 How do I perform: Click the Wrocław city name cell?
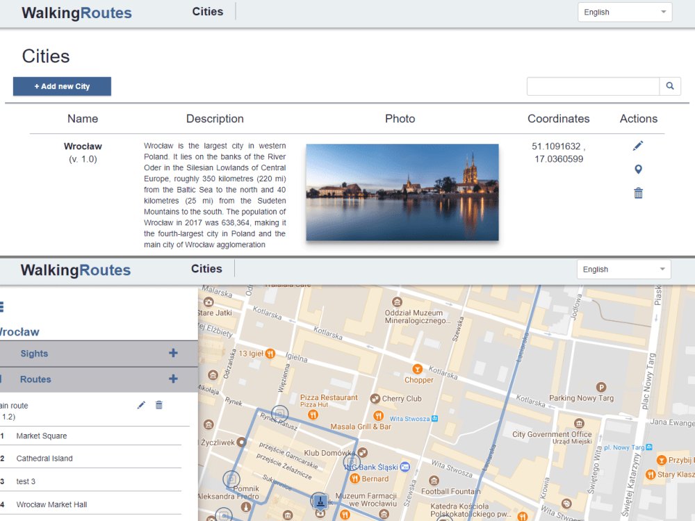[83, 146]
